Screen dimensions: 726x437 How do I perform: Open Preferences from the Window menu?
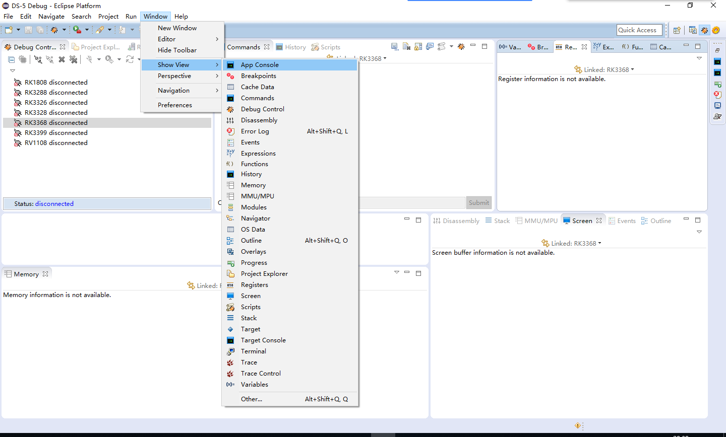[182, 105]
